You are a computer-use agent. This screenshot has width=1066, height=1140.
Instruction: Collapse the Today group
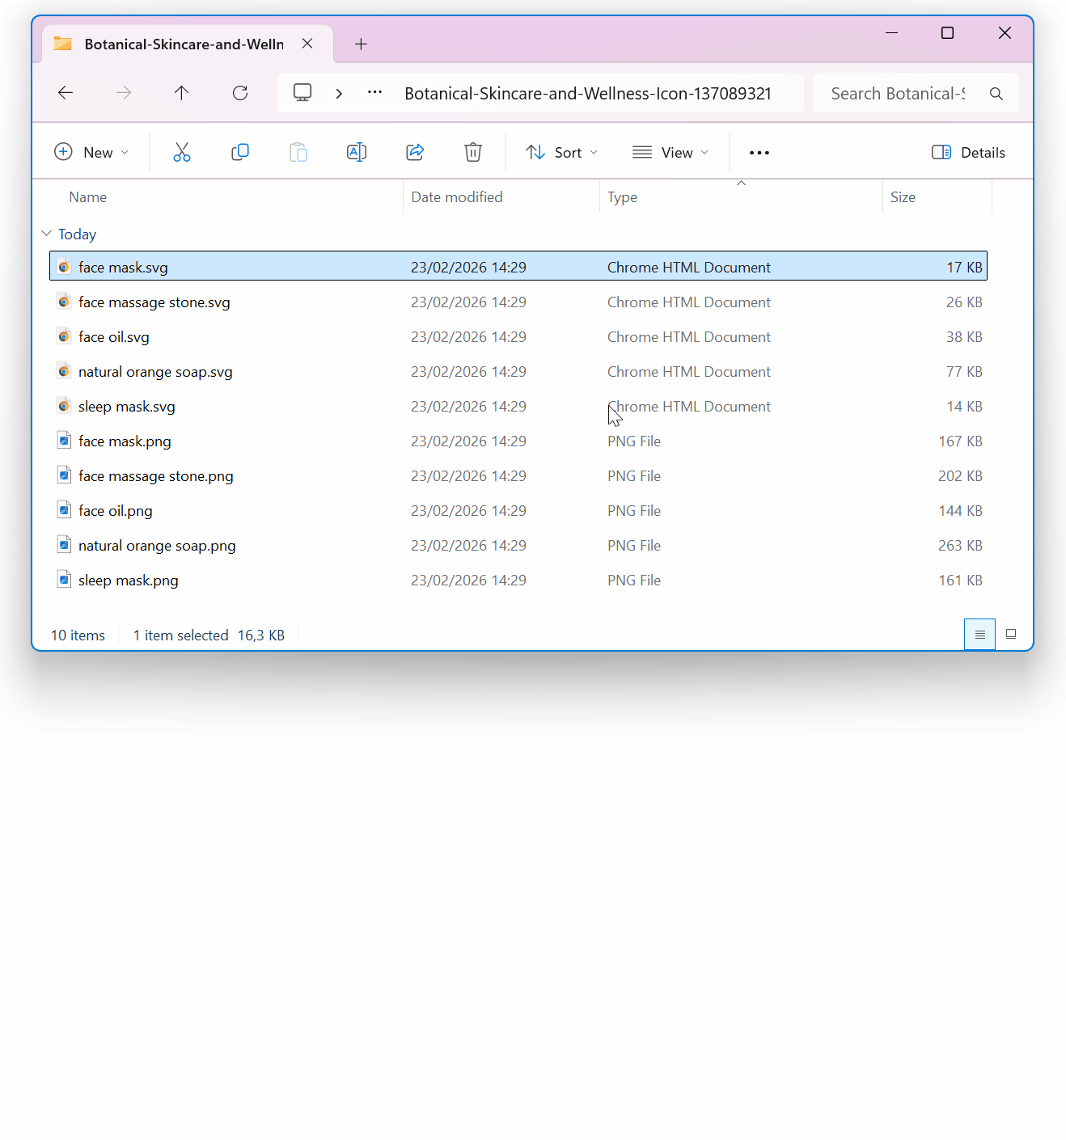(x=47, y=234)
